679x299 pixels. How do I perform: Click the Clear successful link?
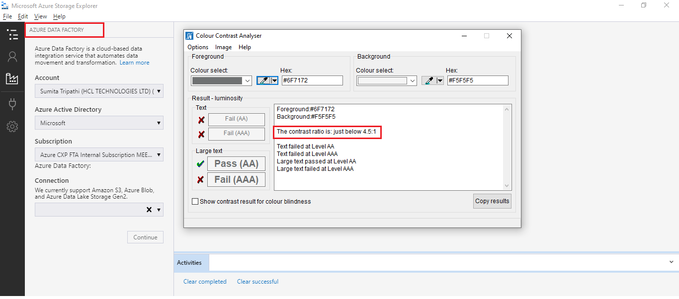click(257, 282)
